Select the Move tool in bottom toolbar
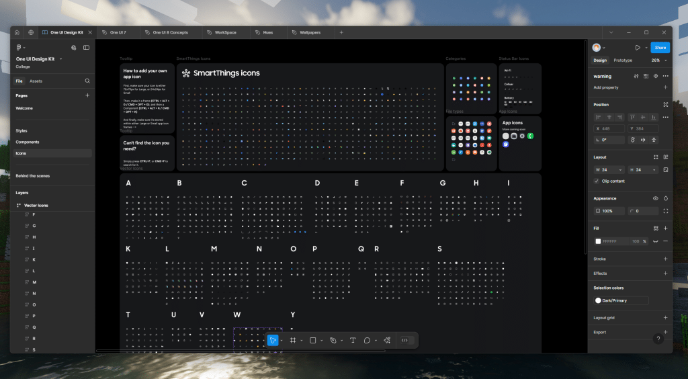The height and width of the screenshot is (379, 688). [273, 341]
